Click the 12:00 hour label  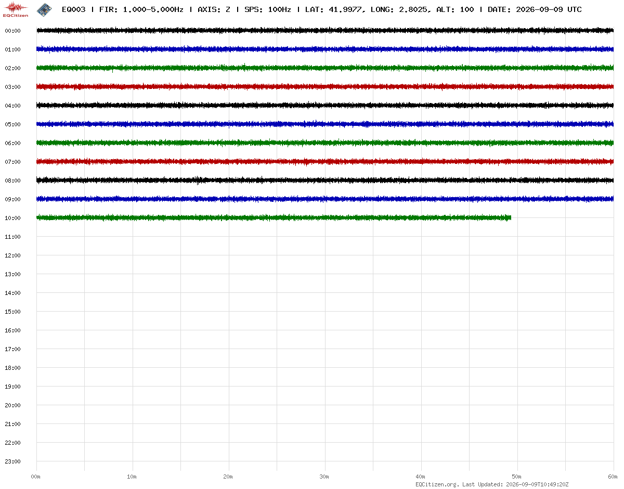tap(12, 255)
